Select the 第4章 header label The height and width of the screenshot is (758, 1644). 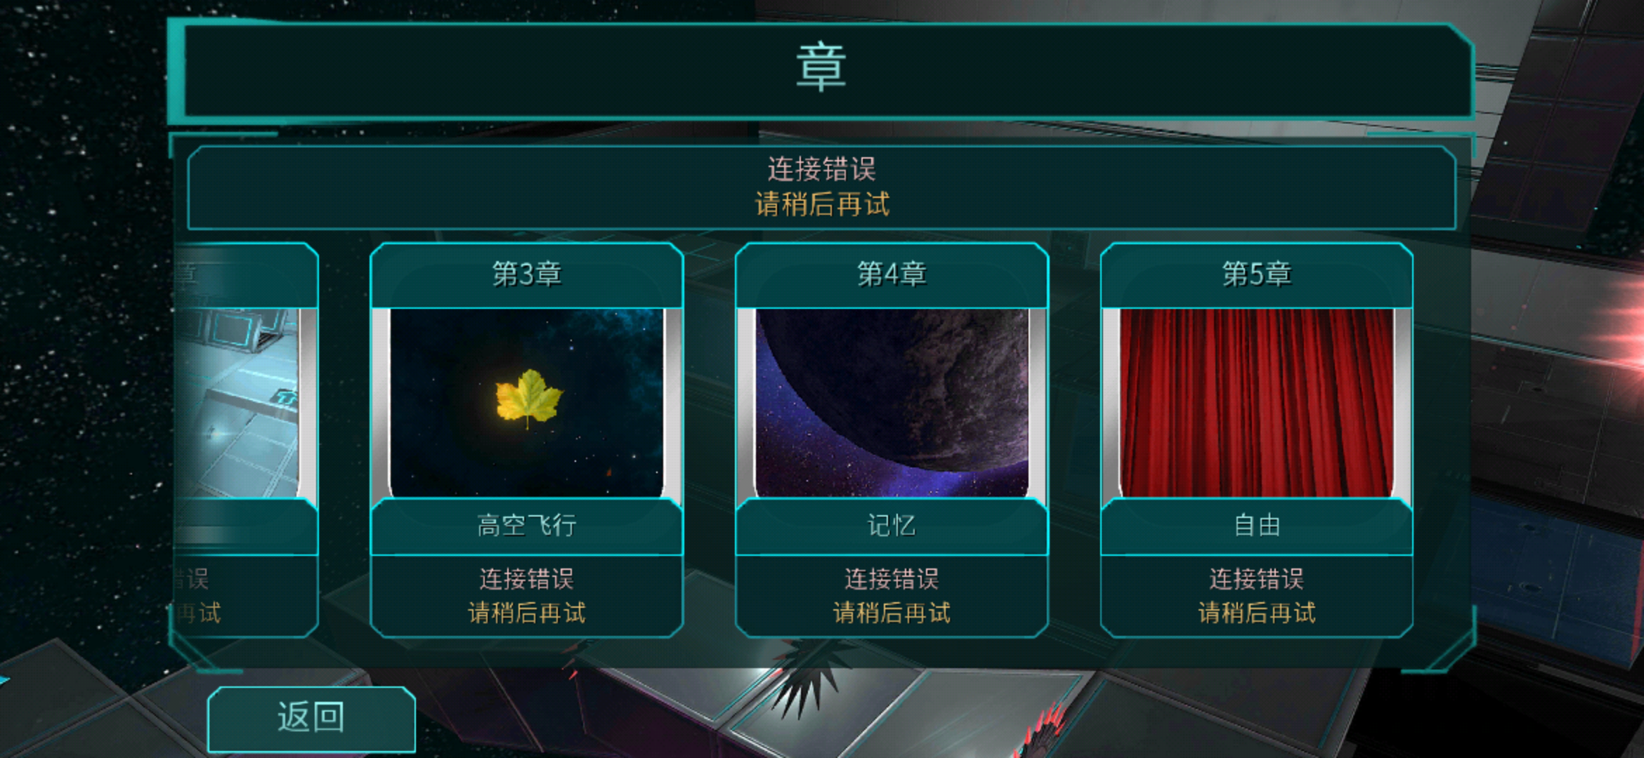point(892,274)
